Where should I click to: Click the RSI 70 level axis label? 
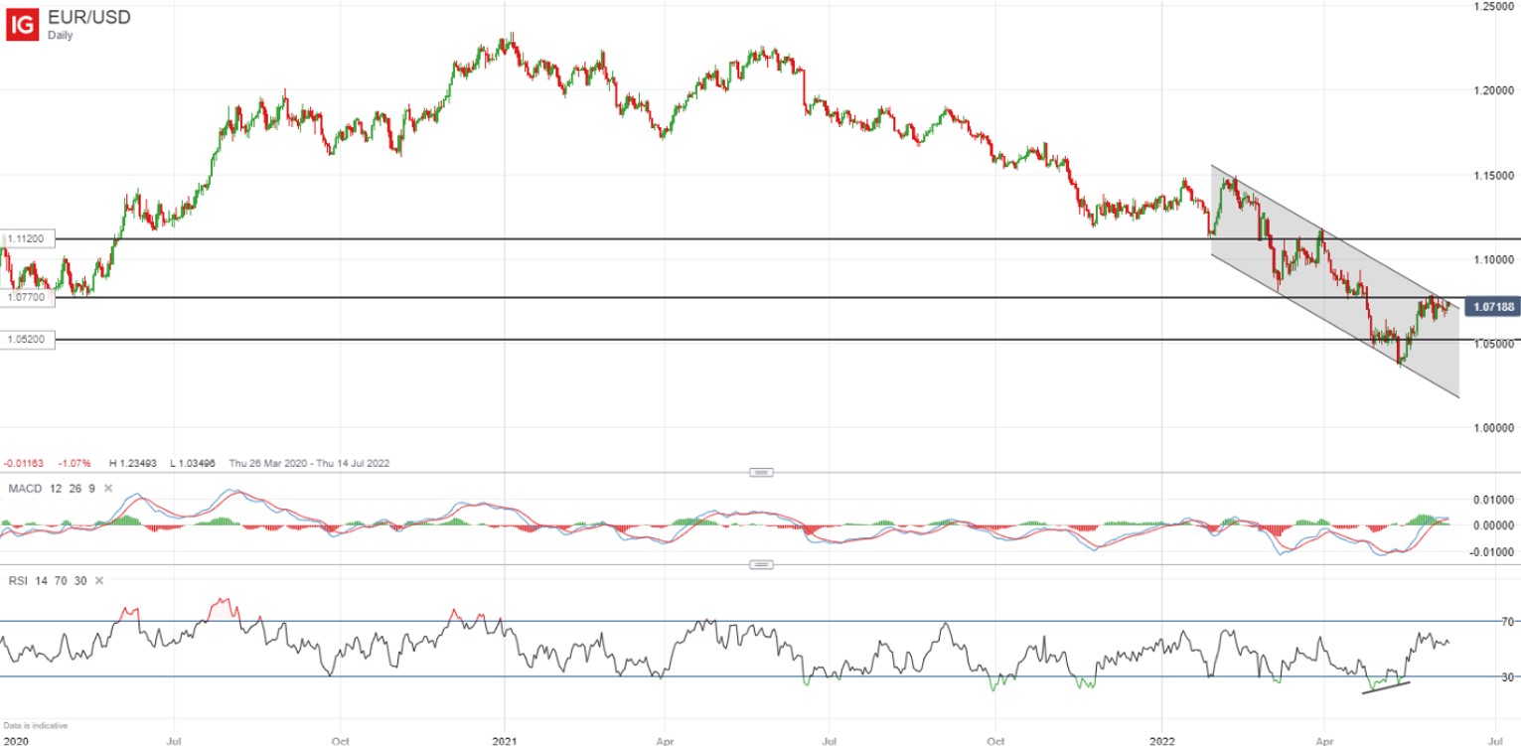[1507, 622]
